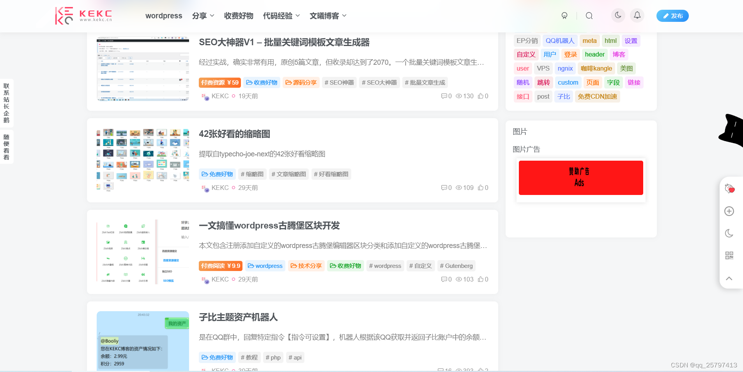Open article 子比主题资产机器人 title

click(238, 317)
